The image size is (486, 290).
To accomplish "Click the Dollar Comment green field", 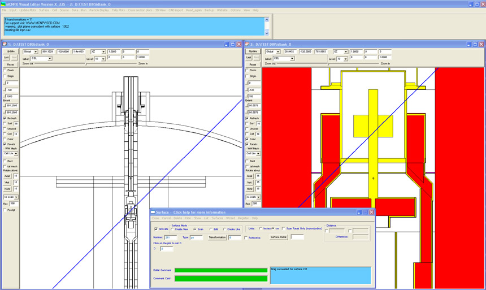I will 221,270.
